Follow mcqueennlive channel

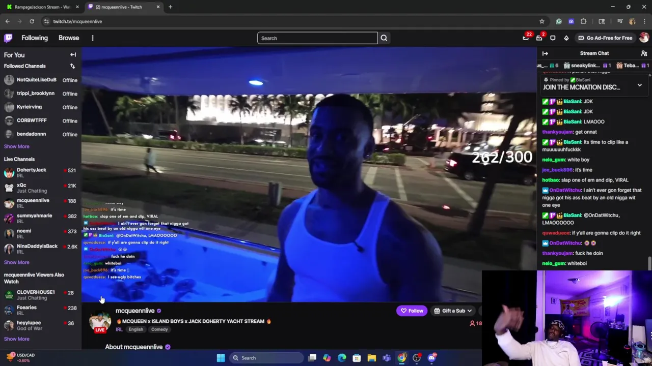(x=412, y=311)
